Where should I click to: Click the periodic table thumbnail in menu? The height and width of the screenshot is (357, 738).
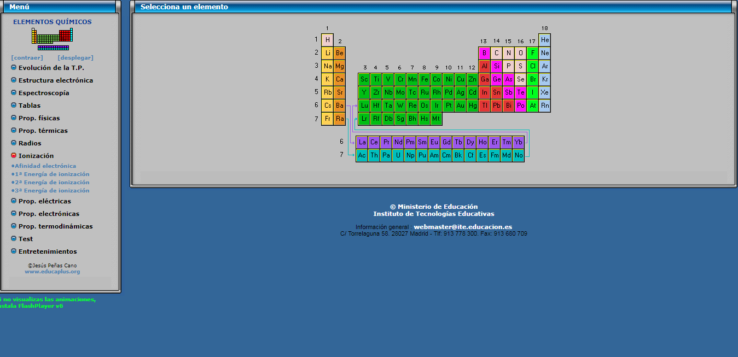click(x=52, y=39)
